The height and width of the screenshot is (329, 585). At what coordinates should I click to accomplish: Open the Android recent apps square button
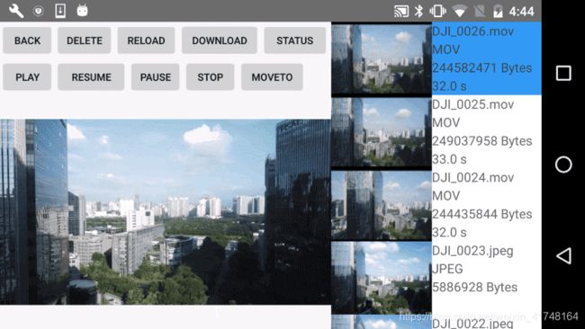click(x=563, y=73)
